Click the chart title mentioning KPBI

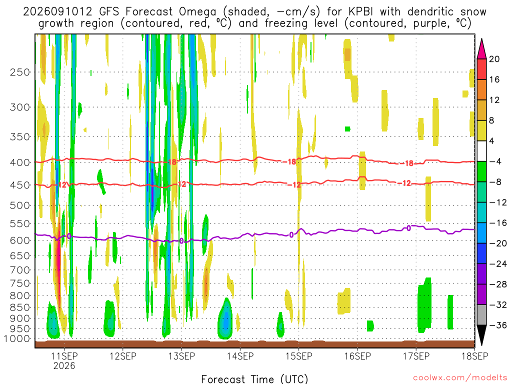click(x=254, y=17)
